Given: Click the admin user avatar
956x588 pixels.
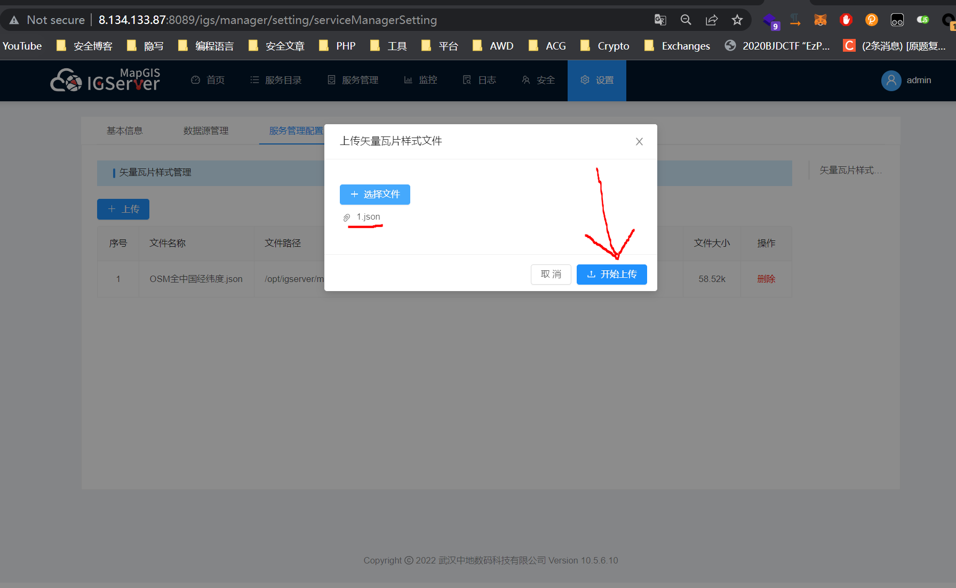Looking at the screenshot, I should (891, 80).
